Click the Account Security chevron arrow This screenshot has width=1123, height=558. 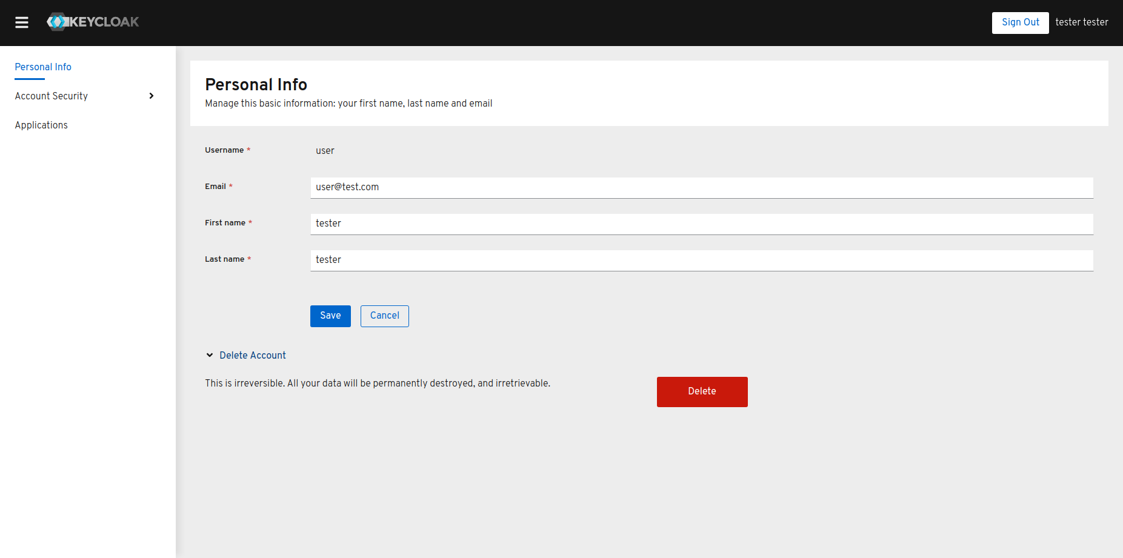(152, 96)
